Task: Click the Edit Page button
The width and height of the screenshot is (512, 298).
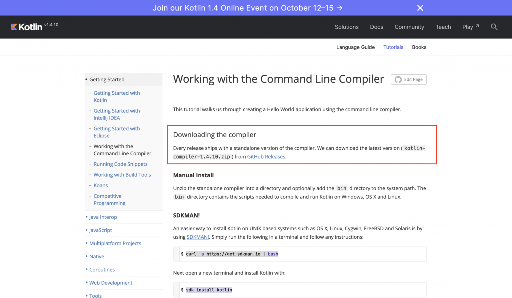Action: coord(409,79)
